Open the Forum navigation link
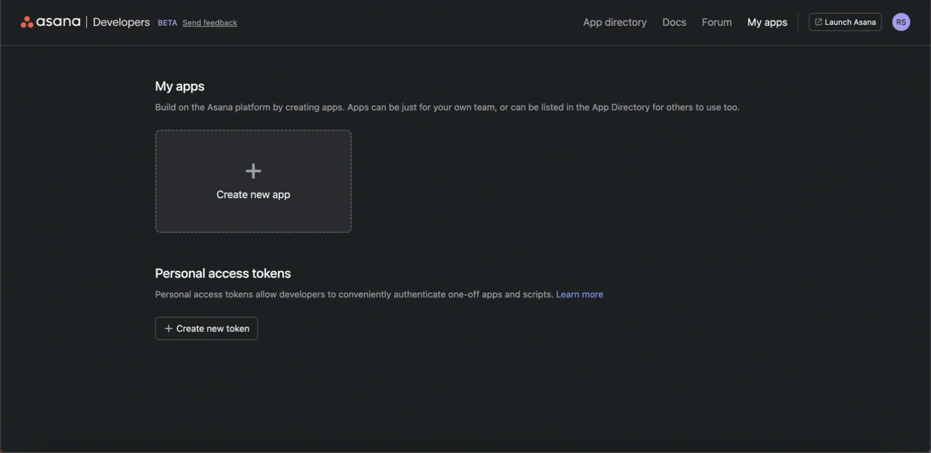 coord(717,22)
